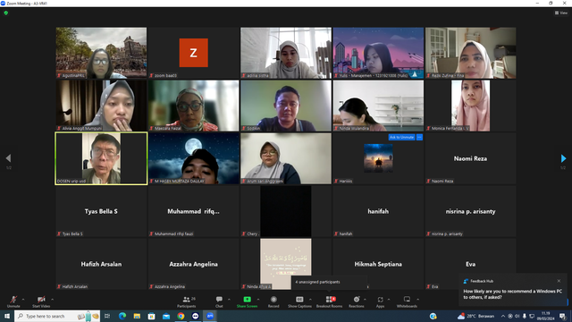The height and width of the screenshot is (322, 572).
Task: Expand arrow beside Apps
Action: pyautogui.click(x=389, y=300)
